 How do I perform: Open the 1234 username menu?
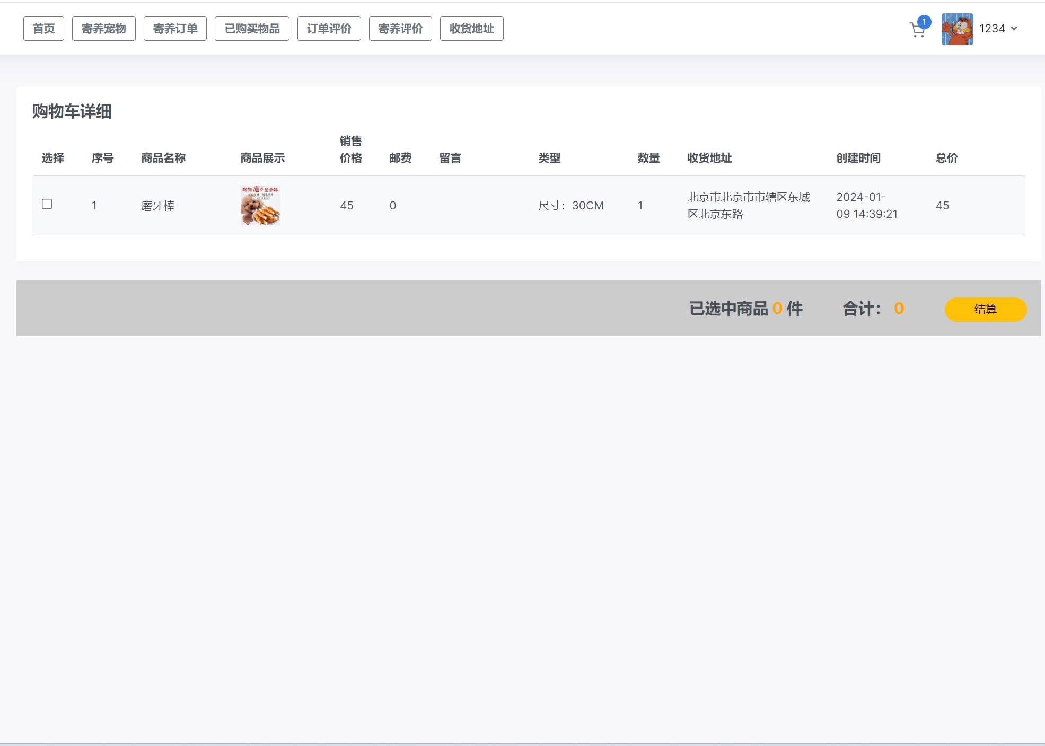[992, 29]
